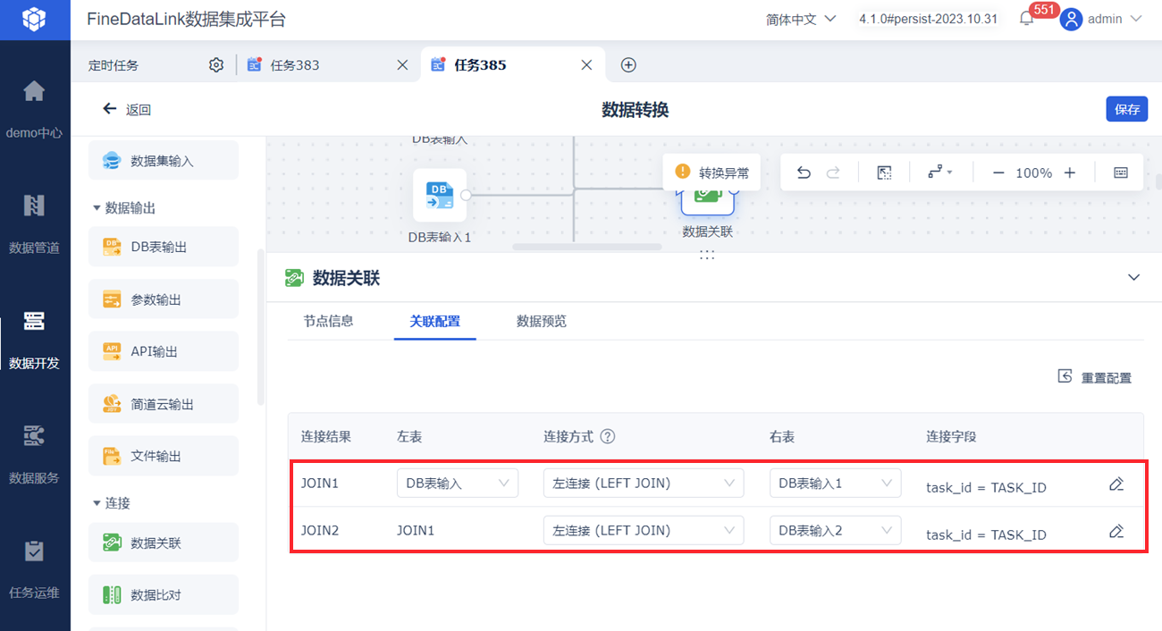Select the 数据集输入 component
The height and width of the screenshot is (631, 1162).
(164, 161)
